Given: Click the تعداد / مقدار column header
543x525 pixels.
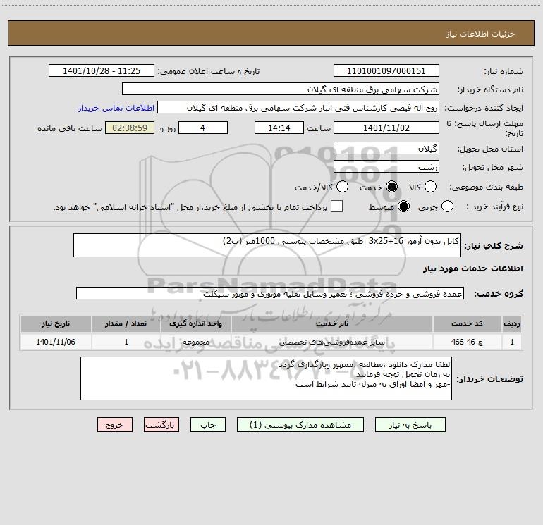Looking at the screenshot, I should click(x=126, y=323).
